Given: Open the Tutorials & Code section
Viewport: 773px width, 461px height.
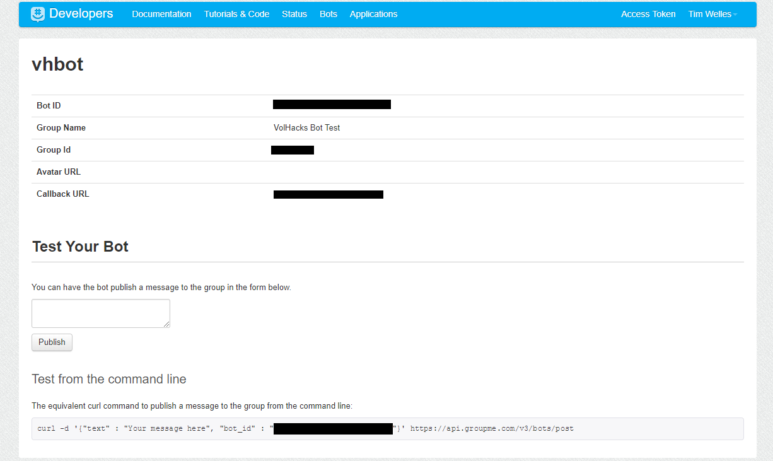Looking at the screenshot, I should 236,14.
